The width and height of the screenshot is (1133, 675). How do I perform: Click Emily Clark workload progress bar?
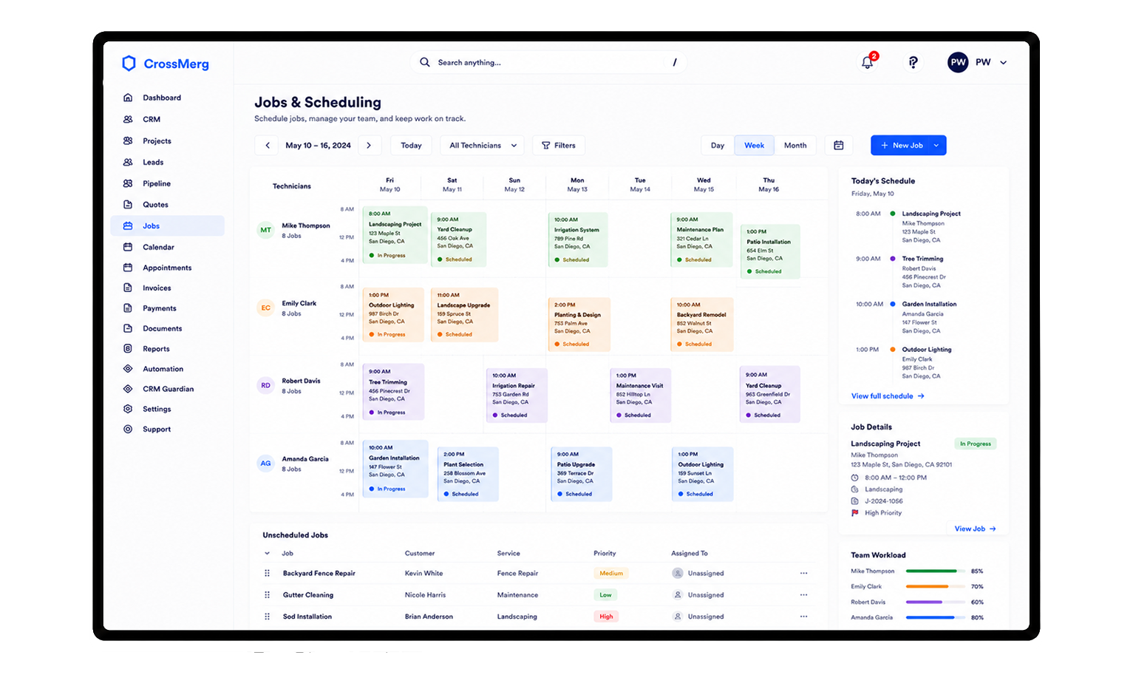936,586
